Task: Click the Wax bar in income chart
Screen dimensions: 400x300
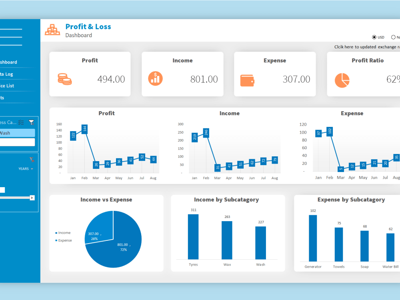Action: tap(227, 240)
